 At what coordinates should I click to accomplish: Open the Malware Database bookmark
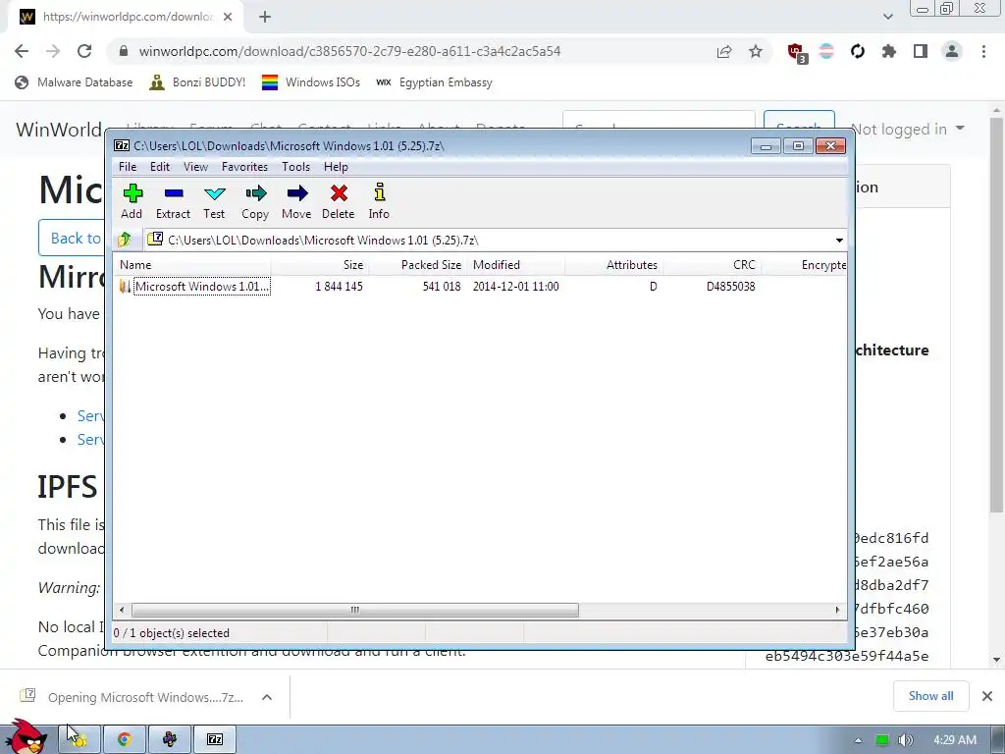pyautogui.click(x=75, y=82)
